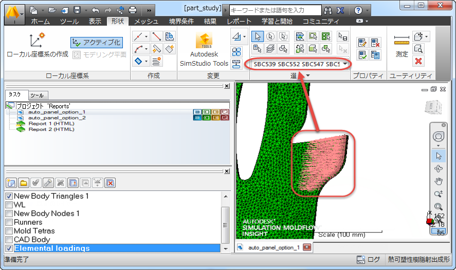Click the Undo arrow icon

(x=96, y=10)
